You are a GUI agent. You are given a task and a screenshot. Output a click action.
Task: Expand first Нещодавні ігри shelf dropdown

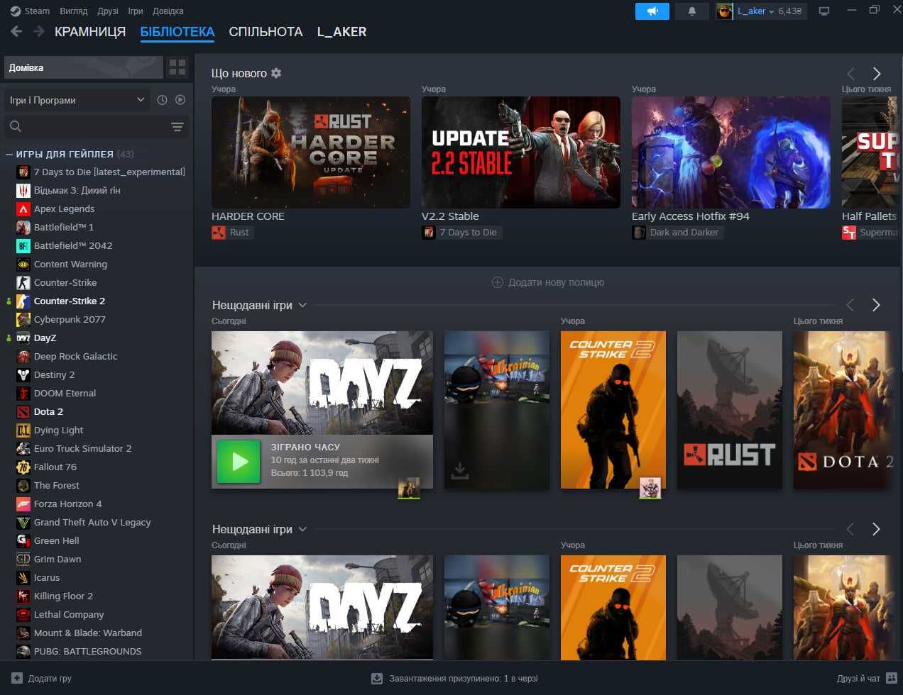[x=302, y=305]
